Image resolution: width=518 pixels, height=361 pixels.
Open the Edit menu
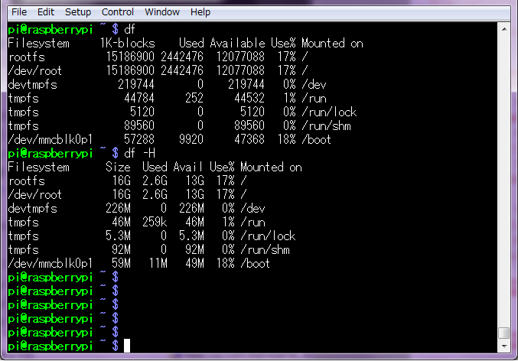point(46,12)
